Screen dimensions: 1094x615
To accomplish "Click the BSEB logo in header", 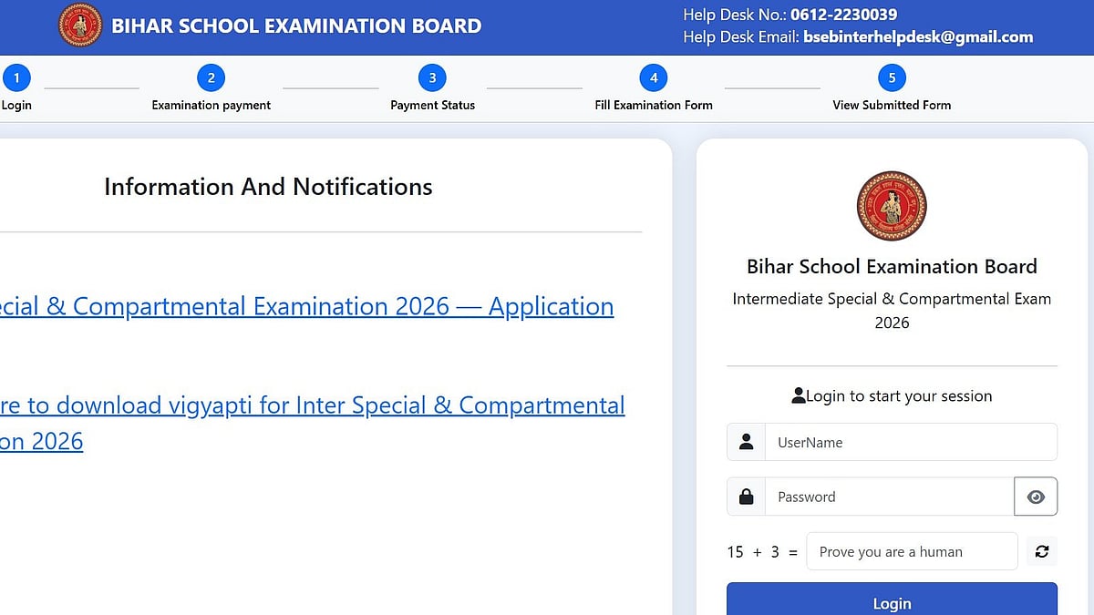I will tap(80, 26).
